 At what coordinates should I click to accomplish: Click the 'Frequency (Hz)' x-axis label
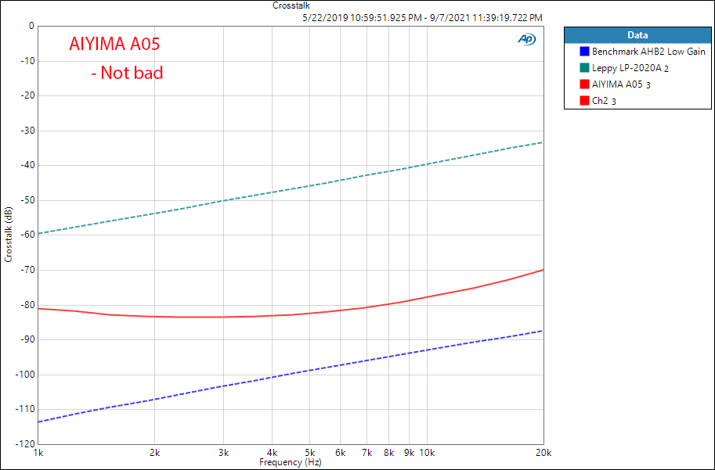click(291, 462)
